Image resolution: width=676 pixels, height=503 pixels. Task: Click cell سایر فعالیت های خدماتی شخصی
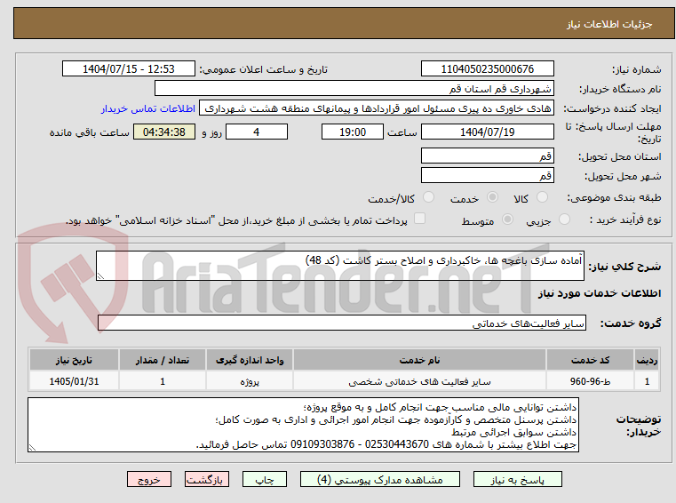[419, 381]
